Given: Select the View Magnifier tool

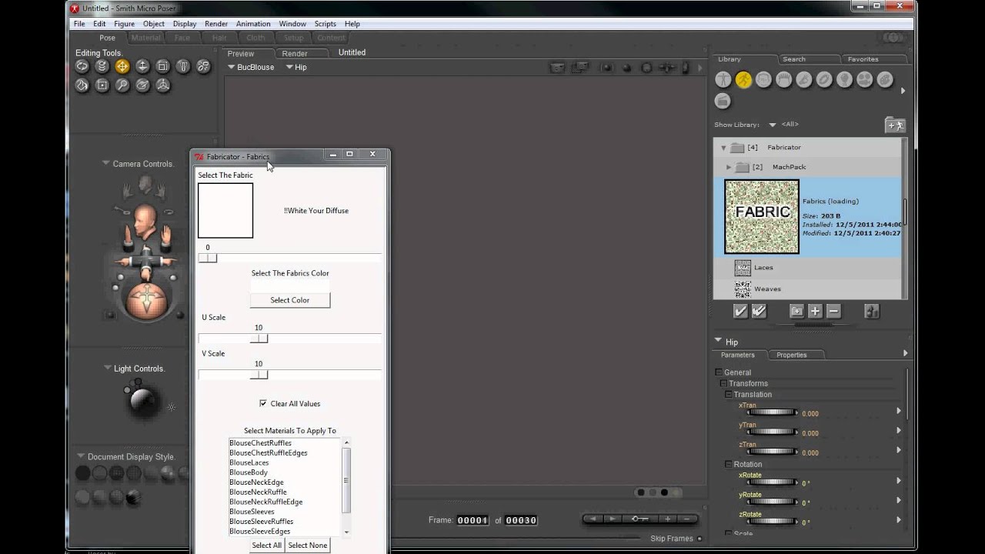Looking at the screenshot, I should click(122, 85).
